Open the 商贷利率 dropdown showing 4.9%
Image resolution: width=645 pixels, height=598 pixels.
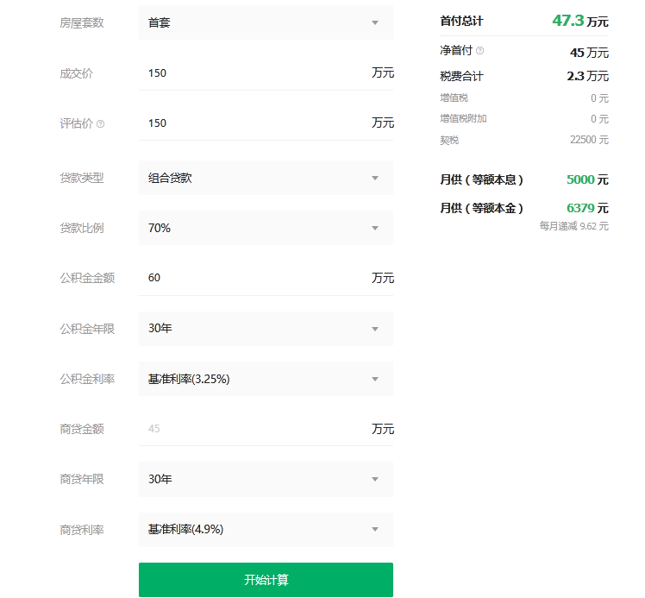point(266,529)
